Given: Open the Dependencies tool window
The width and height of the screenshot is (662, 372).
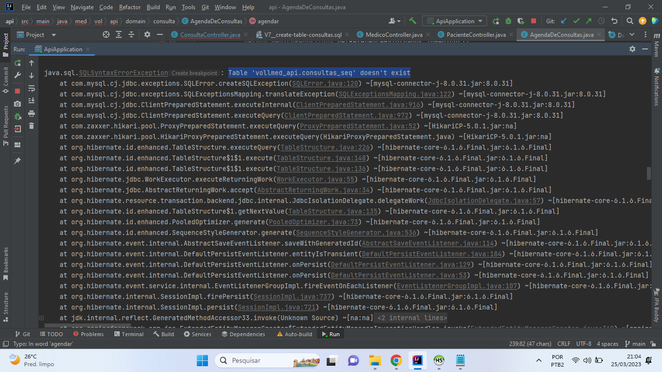Looking at the screenshot, I should (x=243, y=334).
